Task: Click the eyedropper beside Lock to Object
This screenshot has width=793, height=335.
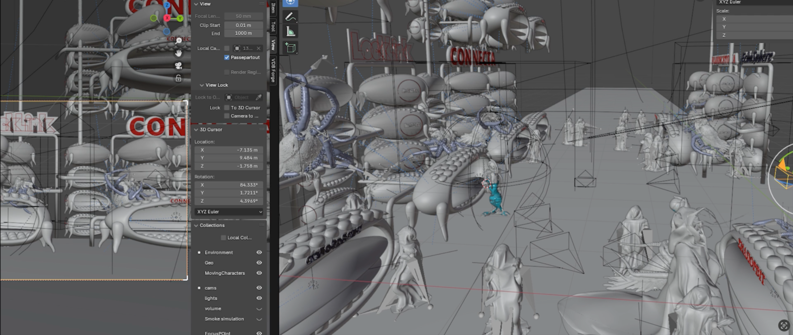Action: coord(258,97)
